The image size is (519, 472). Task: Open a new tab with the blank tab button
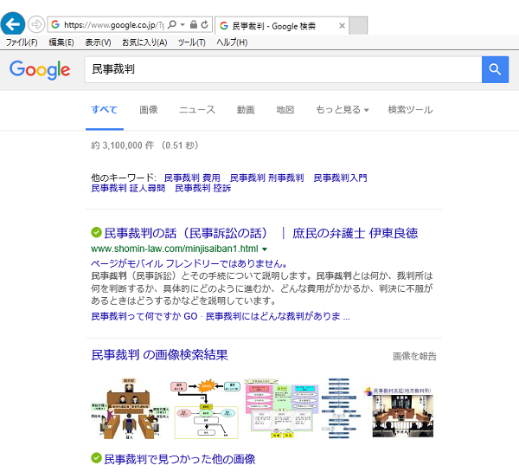tap(358, 25)
